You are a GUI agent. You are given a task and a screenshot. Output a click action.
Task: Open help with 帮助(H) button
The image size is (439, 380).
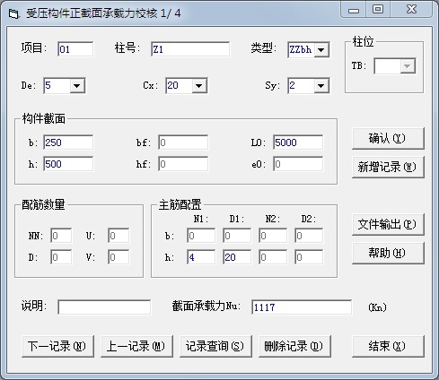(388, 253)
